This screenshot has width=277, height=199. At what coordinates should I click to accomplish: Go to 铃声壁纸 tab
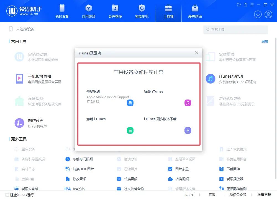pos(115,11)
